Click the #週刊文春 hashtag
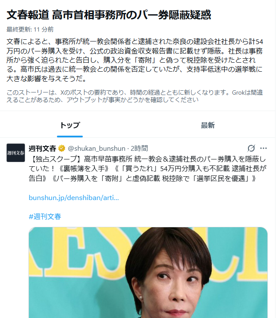Image resolution: width=276 pixels, height=318 pixels. (x=45, y=216)
